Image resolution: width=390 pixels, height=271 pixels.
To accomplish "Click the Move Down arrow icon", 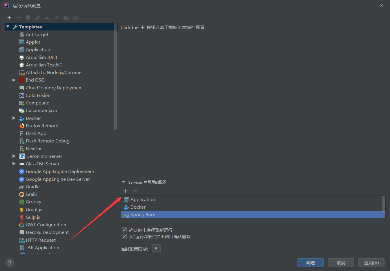I will 57,18.
